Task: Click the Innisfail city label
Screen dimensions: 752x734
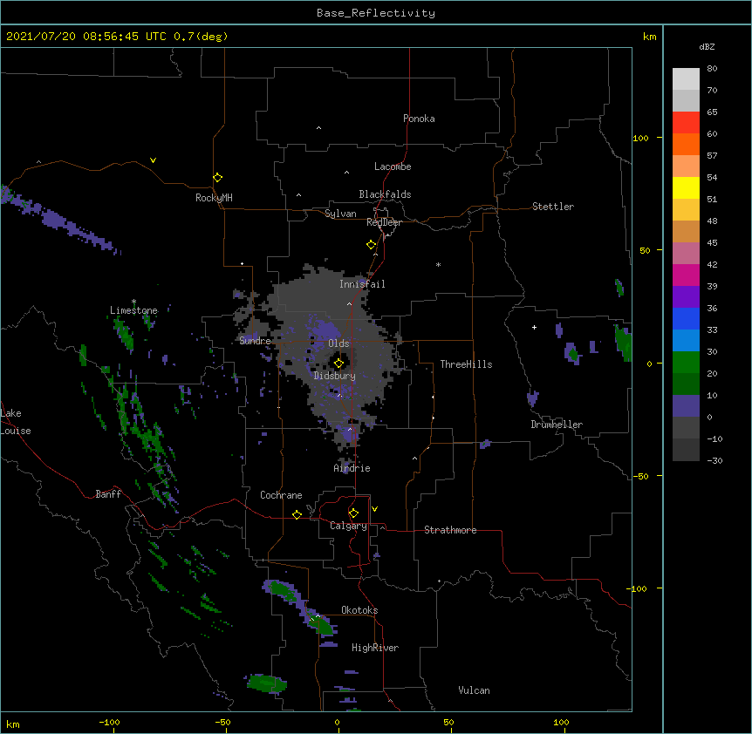Action: [x=362, y=284]
